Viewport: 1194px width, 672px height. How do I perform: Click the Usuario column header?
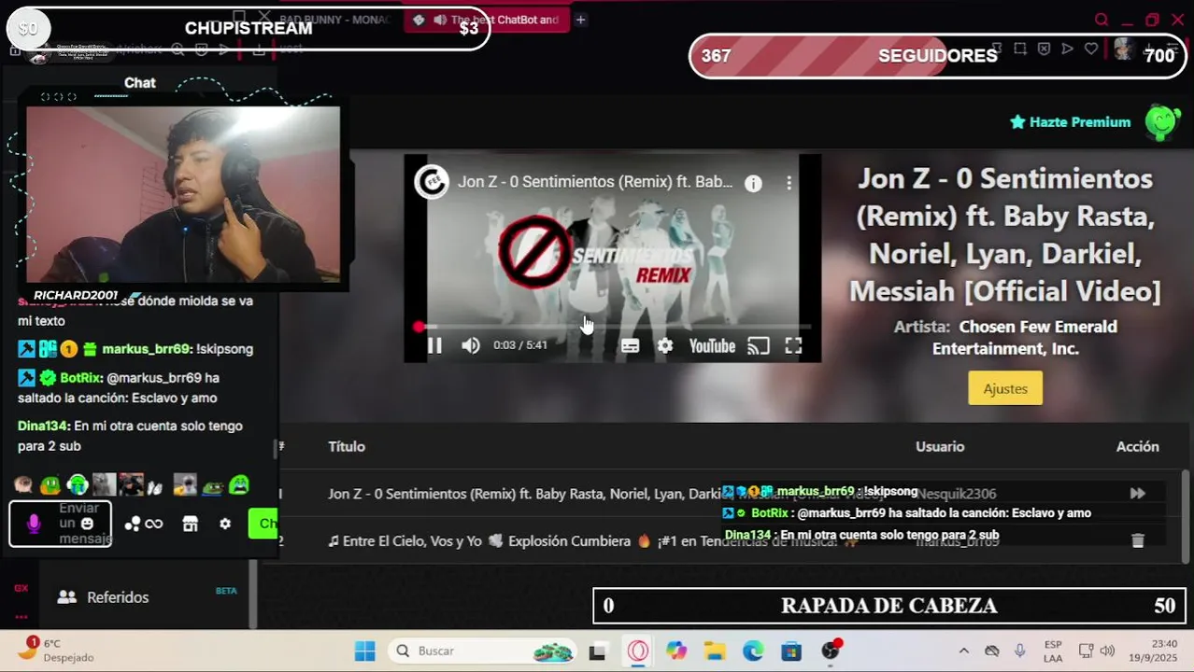(940, 447)
